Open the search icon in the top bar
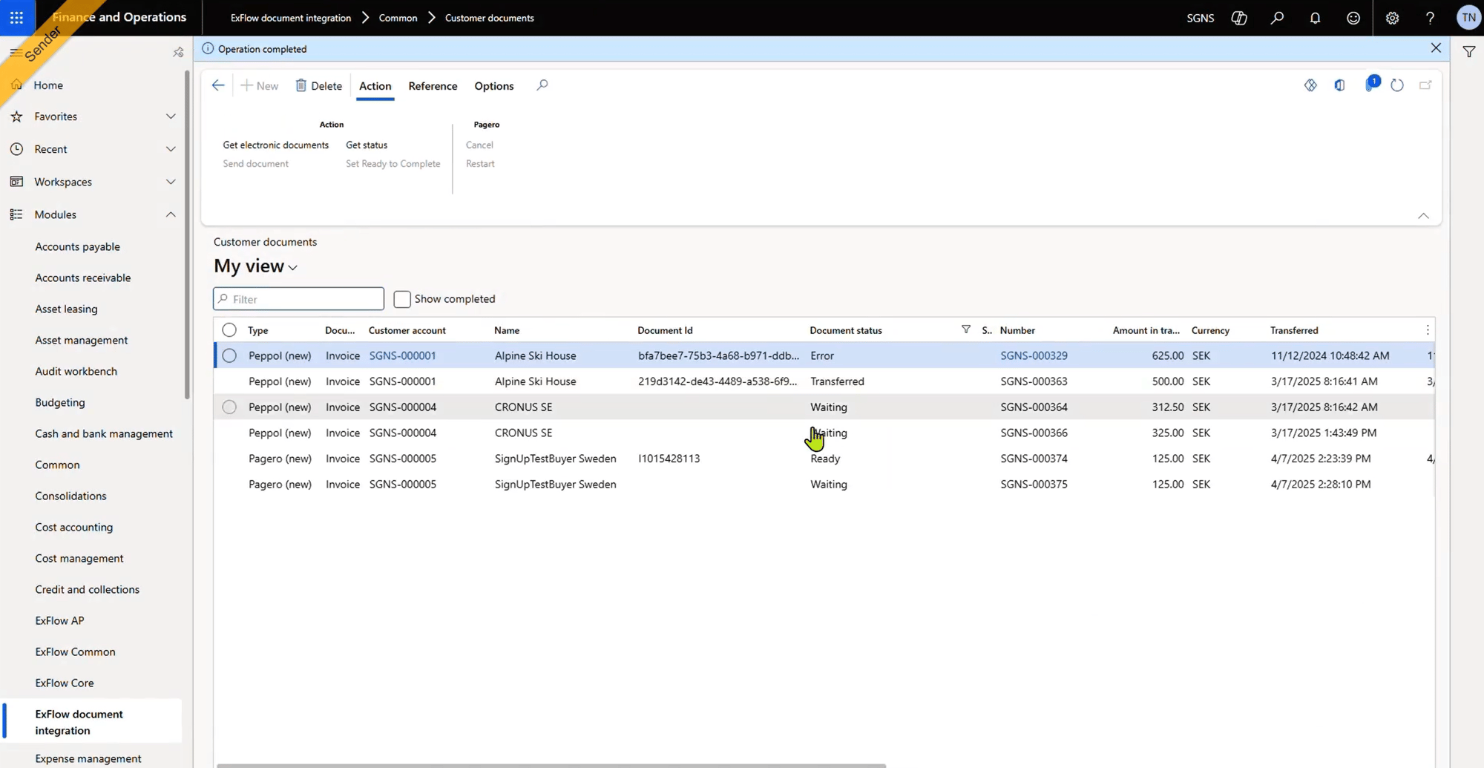 point(1278,18)
